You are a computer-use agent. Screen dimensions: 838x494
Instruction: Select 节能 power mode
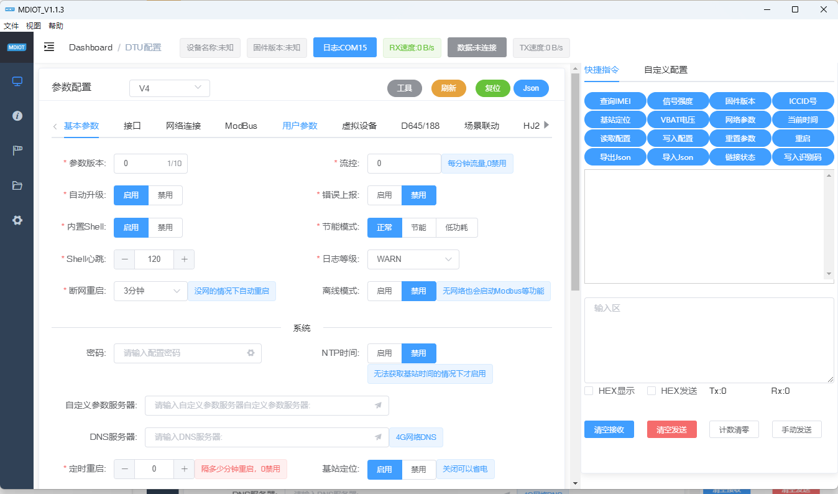(x=419, y=228)
